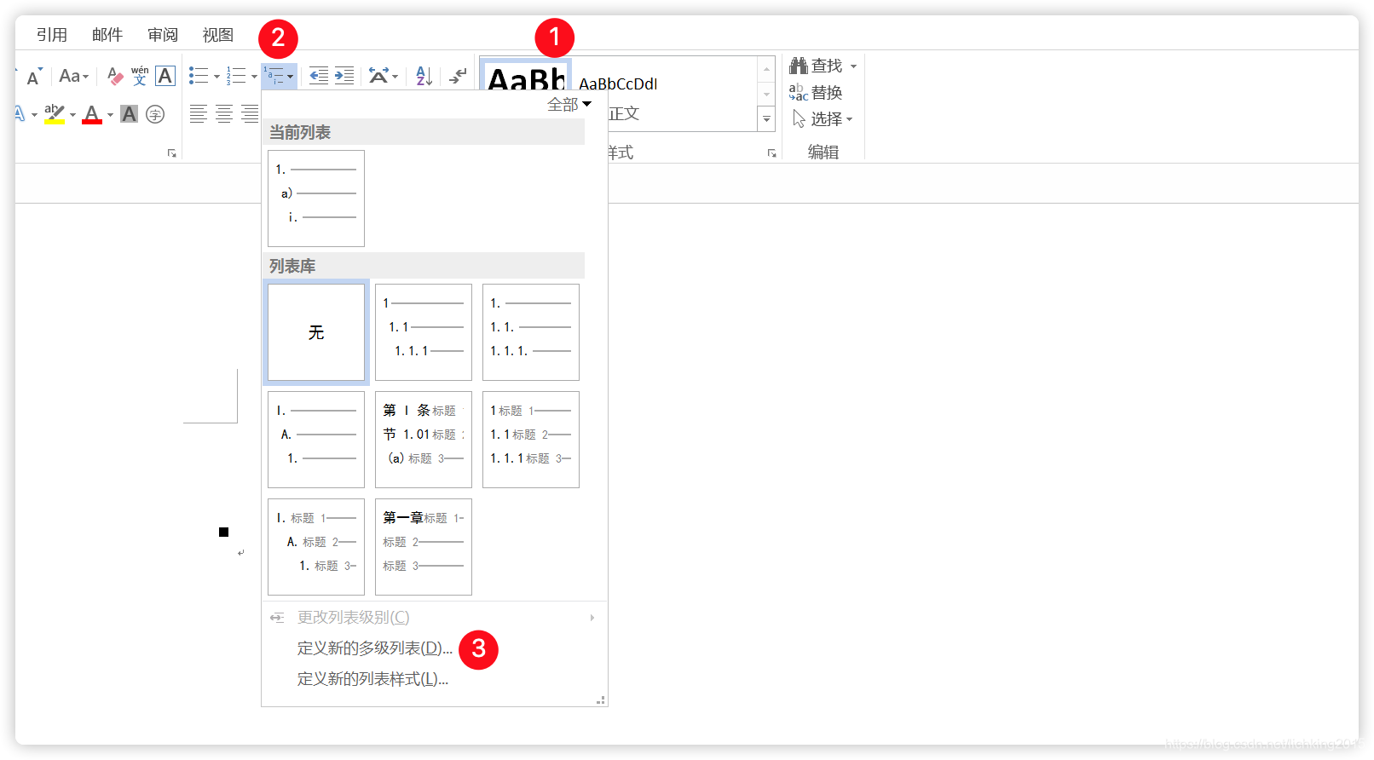Choose the I., A., 1. list style
Viewport: 1374px width, 760px height.
[x=316, y=440]
